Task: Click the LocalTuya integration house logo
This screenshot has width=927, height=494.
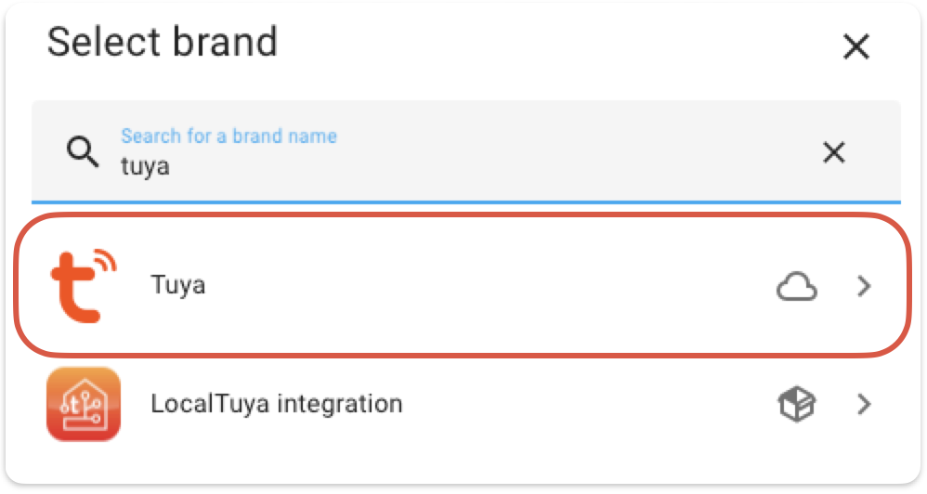Action: (84, 405)
